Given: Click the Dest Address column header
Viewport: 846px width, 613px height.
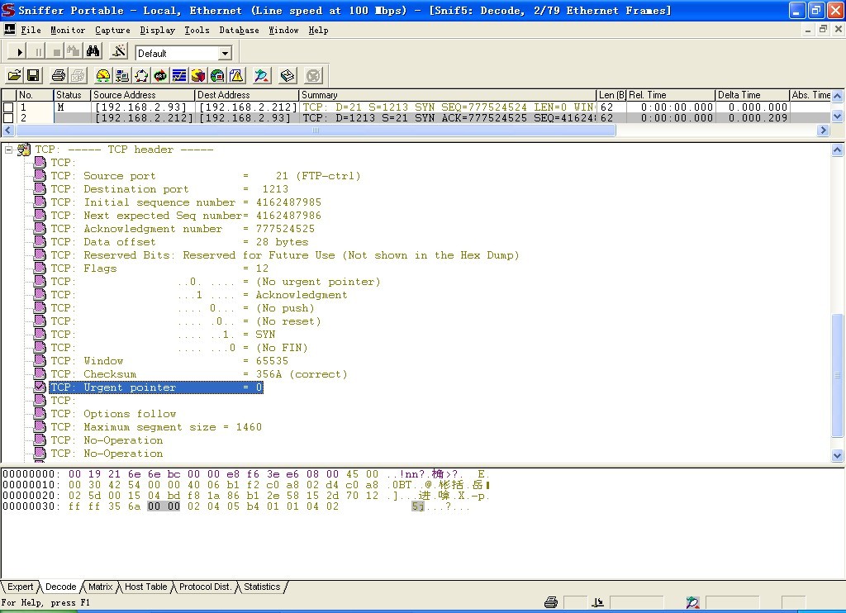Looking at the screenshot, I should 246,95.
